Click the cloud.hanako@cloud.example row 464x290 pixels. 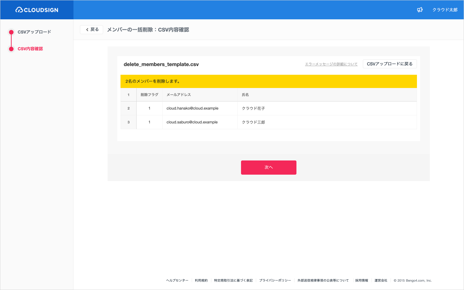click(x=269, y=108)
